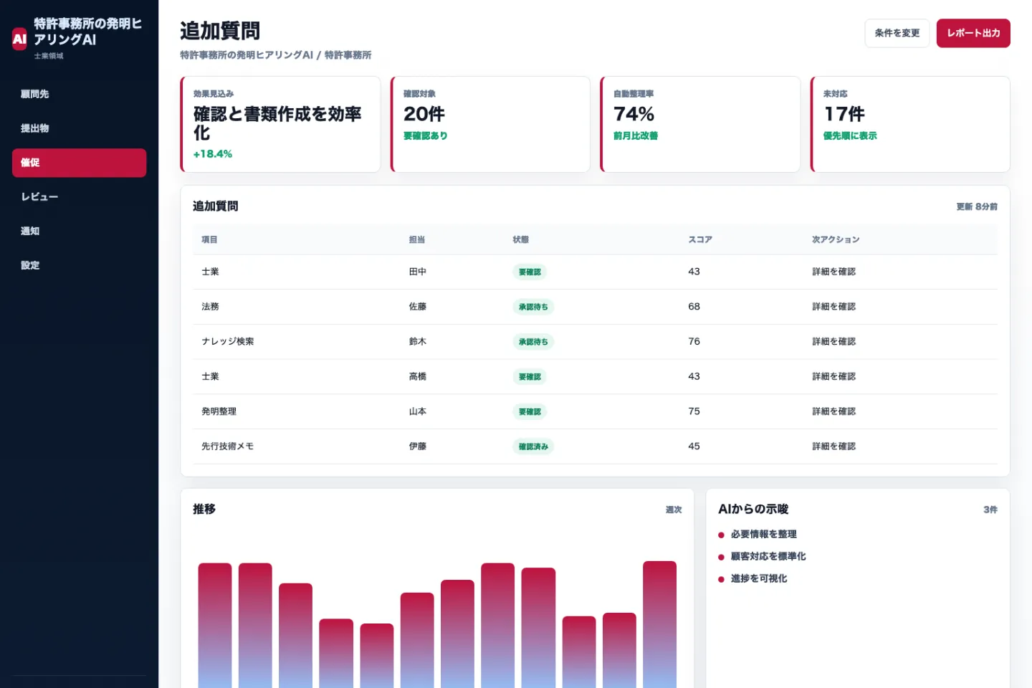The width and height of the screenshot is (1032, 688).
Task: Click the last bar in 推移 chart
Action: coord(659,624)
